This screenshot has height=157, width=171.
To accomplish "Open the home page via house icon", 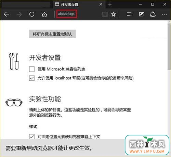I will click(x=44, y=14).
